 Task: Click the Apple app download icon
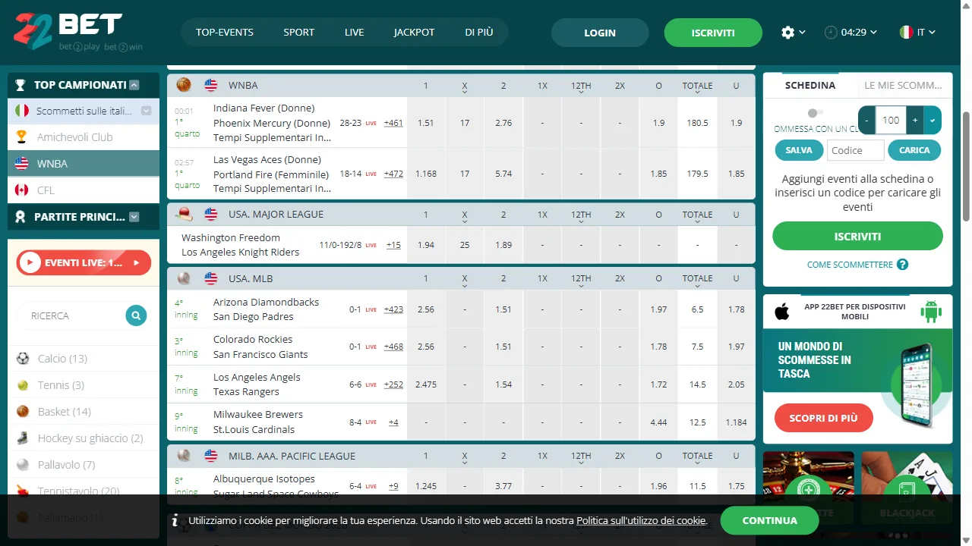point(781,311)
